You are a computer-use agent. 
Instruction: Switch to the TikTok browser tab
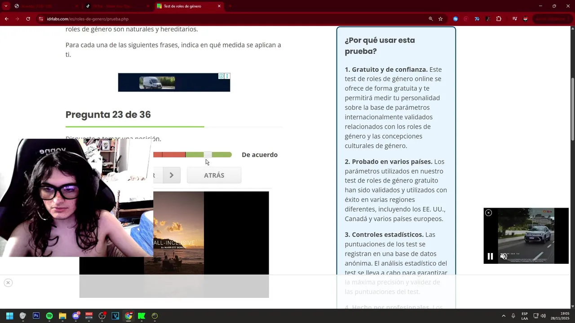[x=119, y=6]
